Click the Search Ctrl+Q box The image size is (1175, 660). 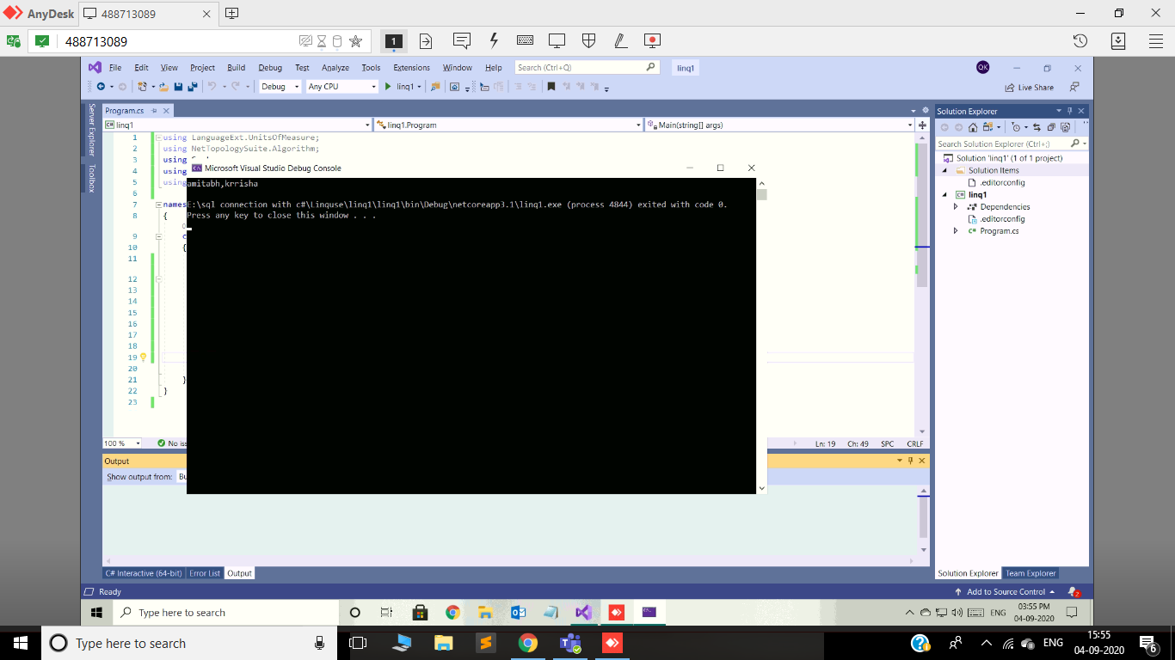585,67
